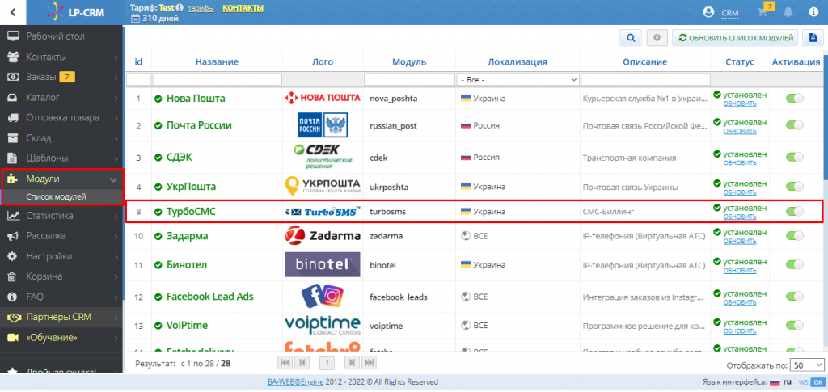This screenshot has width=828, height=392.
Task: Open тарифы link in header
Action: pyautogui.click(x=201, y=8)
